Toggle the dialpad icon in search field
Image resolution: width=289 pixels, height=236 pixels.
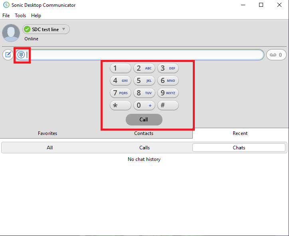[x=21, y=55]
